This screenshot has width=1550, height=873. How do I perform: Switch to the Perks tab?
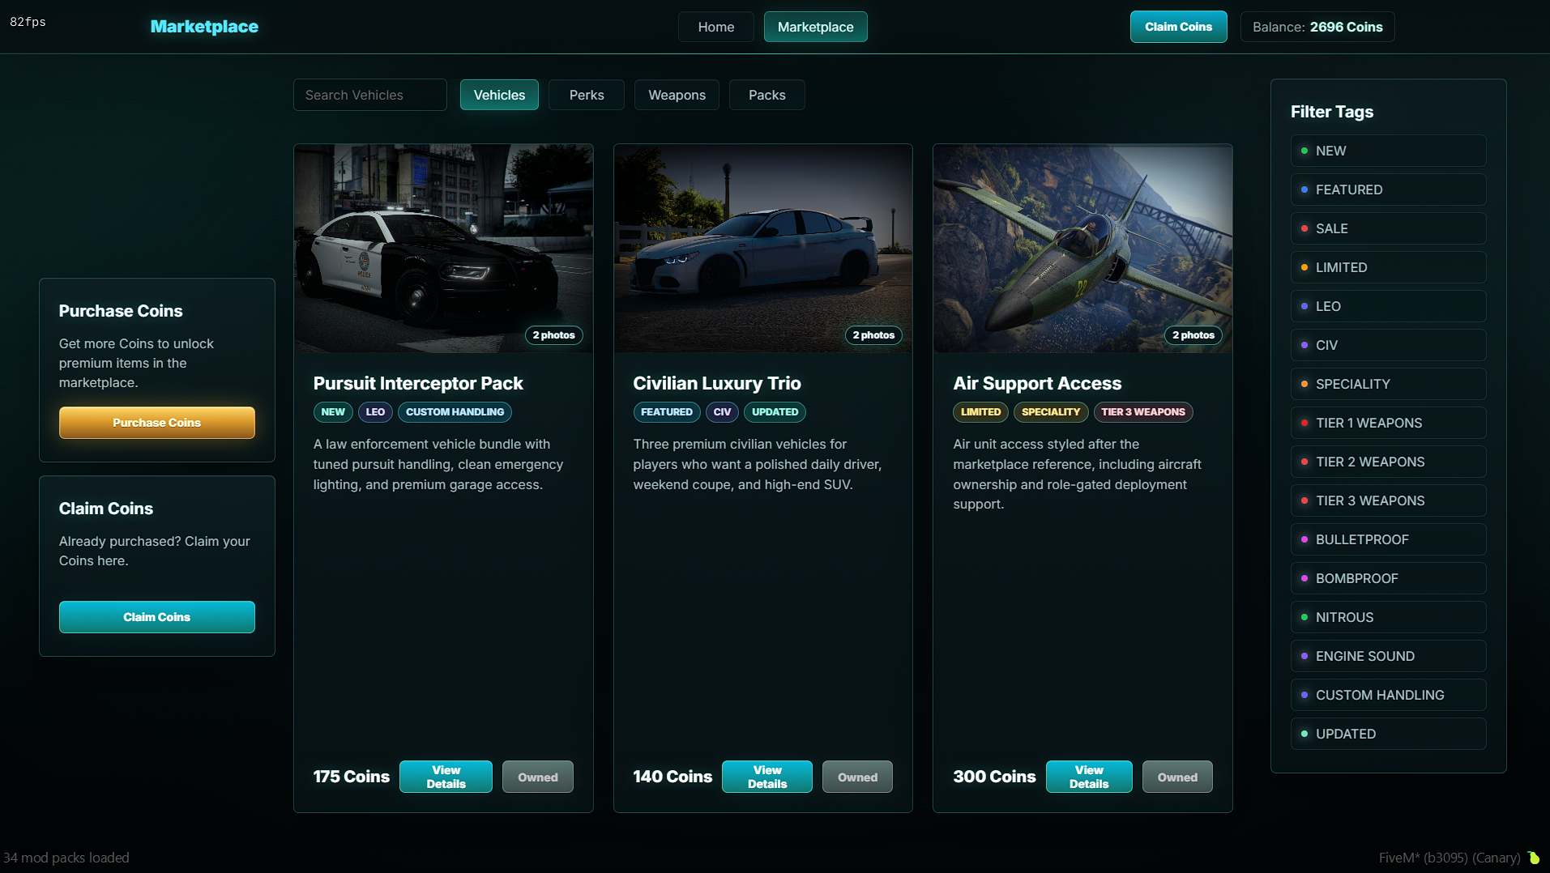pos(587,95)
